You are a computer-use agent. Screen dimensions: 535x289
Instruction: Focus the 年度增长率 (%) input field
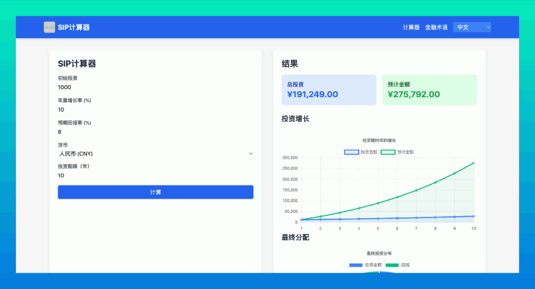156,110
